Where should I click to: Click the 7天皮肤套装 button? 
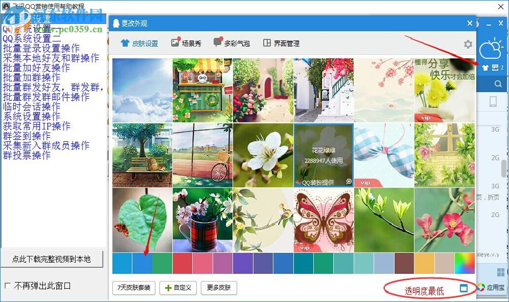(134, 288)
